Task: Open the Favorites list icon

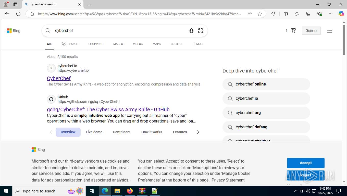Action: [x=297, y=14]
